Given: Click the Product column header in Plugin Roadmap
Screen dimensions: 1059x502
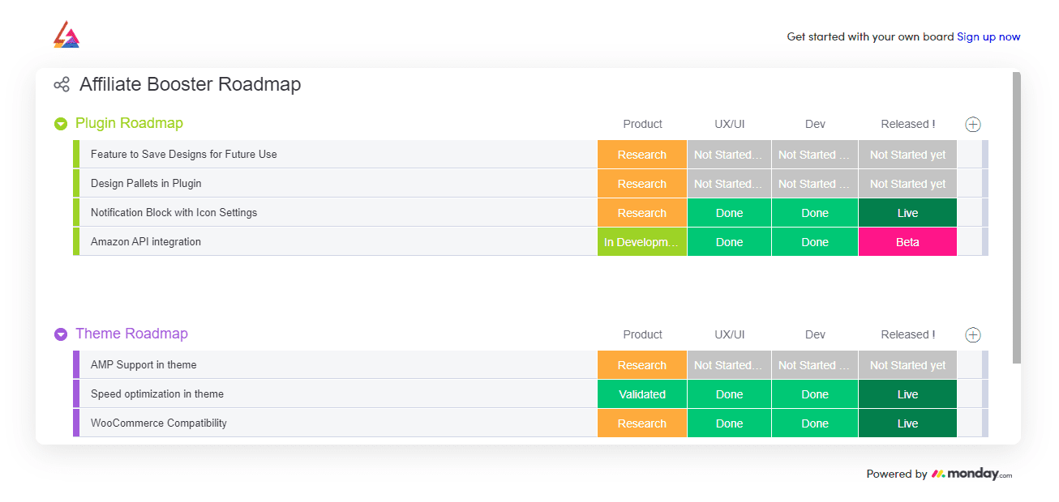Looking at the screenshot, I should click(x=642, y=124).
